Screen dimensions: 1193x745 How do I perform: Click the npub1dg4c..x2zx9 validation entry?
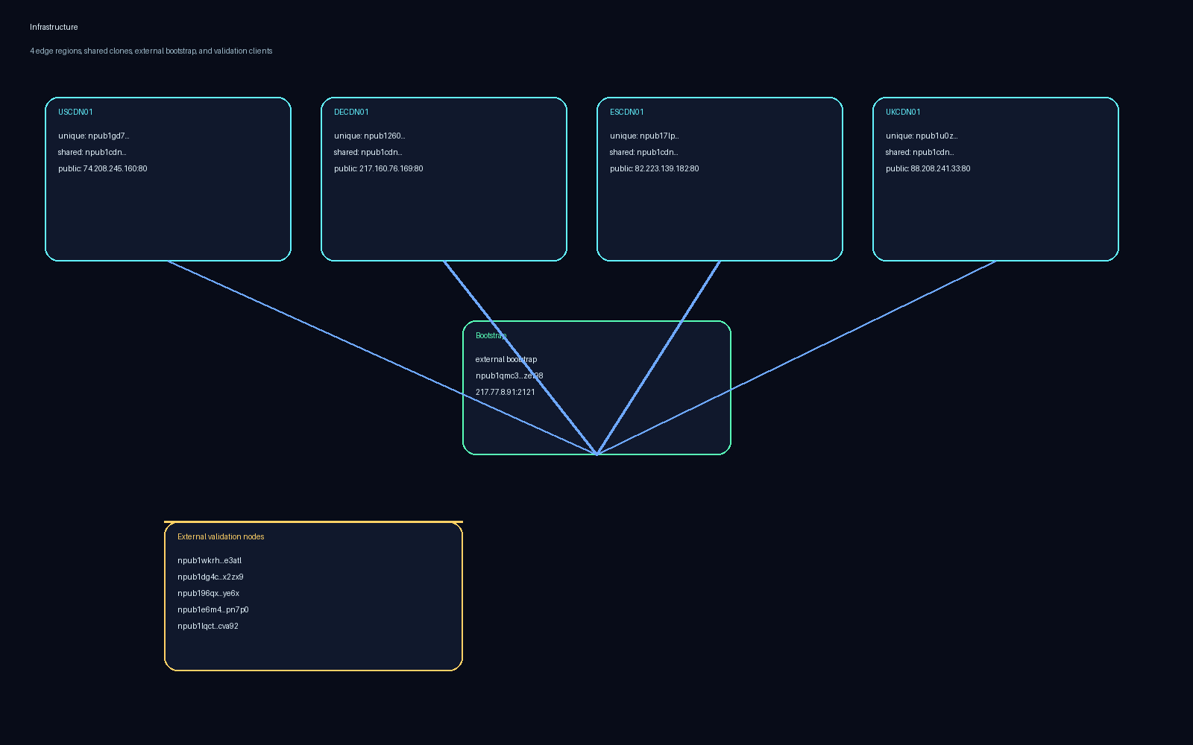click(x=210, y=577)
